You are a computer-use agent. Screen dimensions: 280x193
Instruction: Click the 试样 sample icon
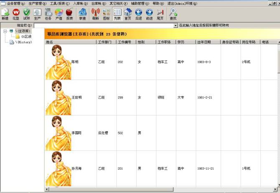point(27,14)
